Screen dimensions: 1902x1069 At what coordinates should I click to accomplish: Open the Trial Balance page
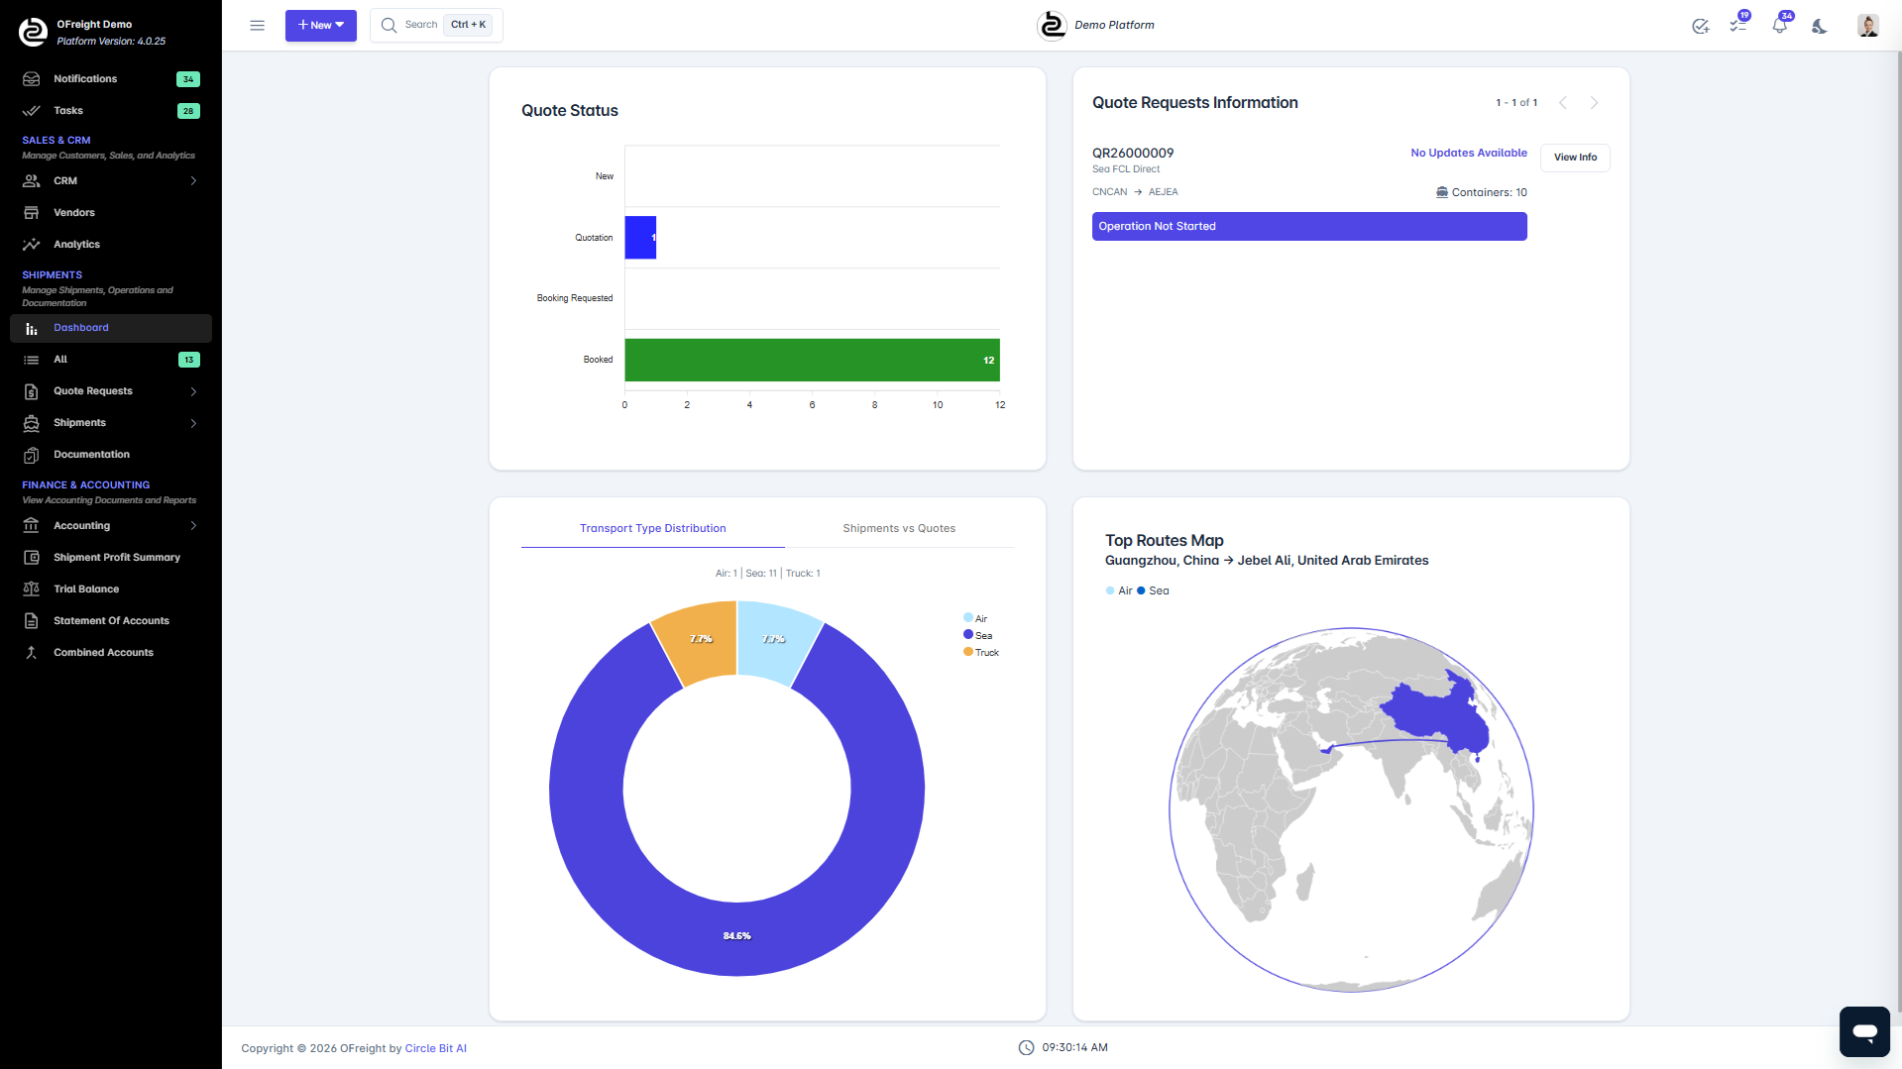click(x=84, y=588)
